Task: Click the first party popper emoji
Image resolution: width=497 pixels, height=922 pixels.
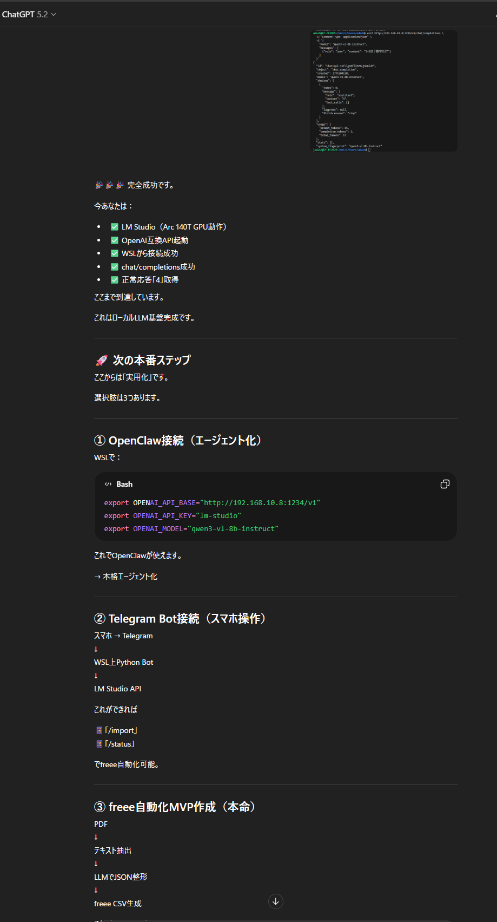Action: pos(99,185)
